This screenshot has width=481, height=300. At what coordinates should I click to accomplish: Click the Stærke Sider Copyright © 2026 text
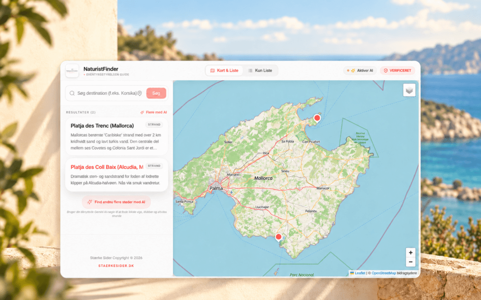click(x=116, y=258)
